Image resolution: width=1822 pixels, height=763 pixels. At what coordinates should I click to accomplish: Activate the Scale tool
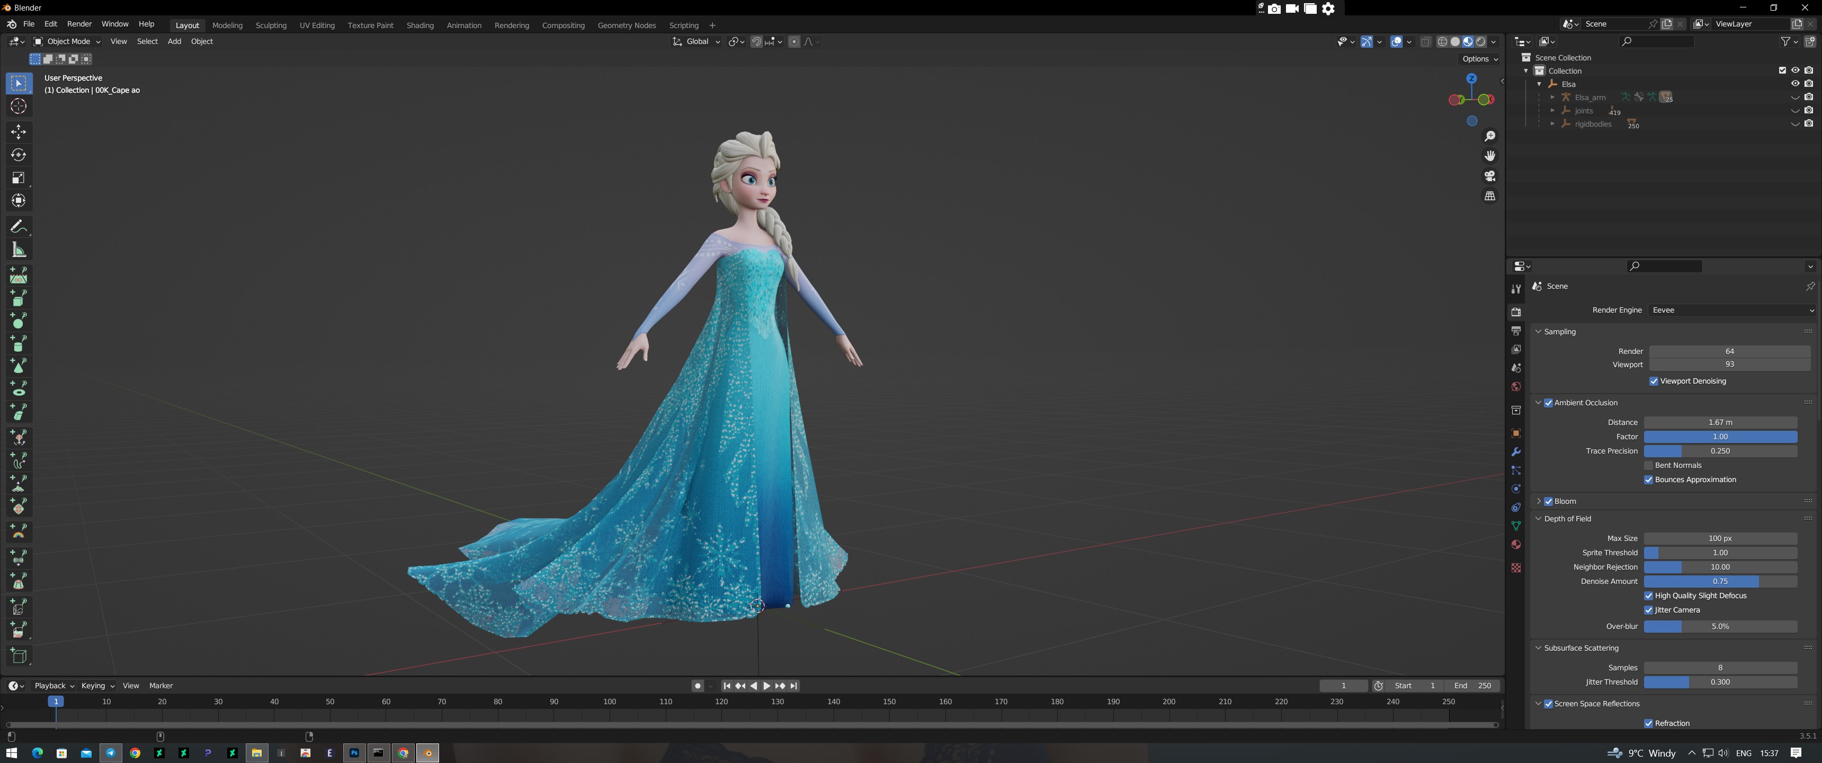coord(19,179)
